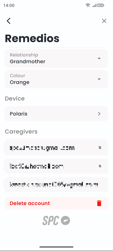Screen dimensions: 113x251
Task: Select the Orange colour field
Action: (x=56, y=79)
